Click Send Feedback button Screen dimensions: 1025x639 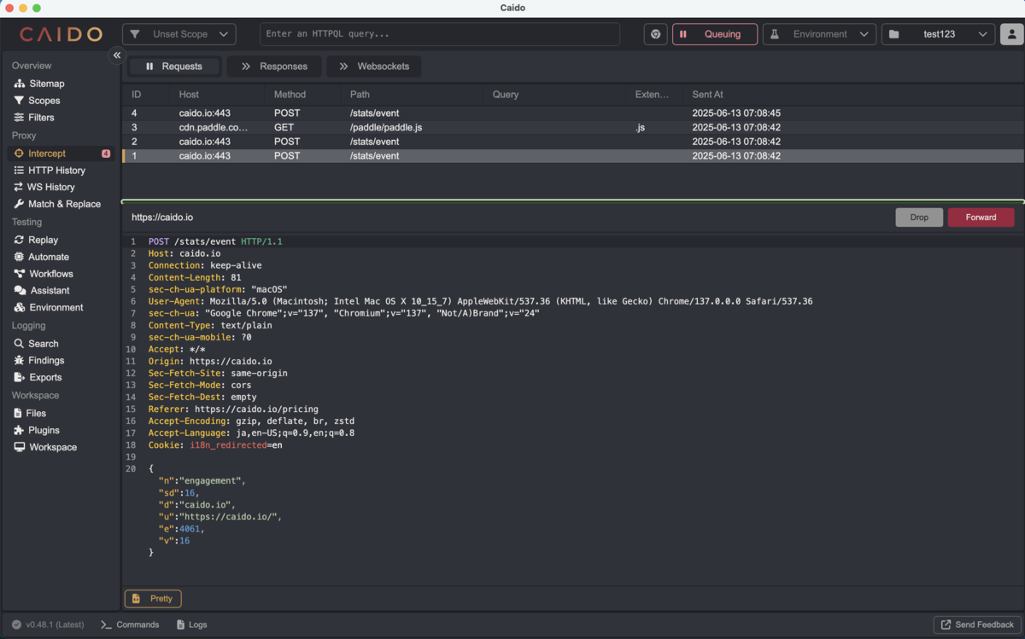977,624
